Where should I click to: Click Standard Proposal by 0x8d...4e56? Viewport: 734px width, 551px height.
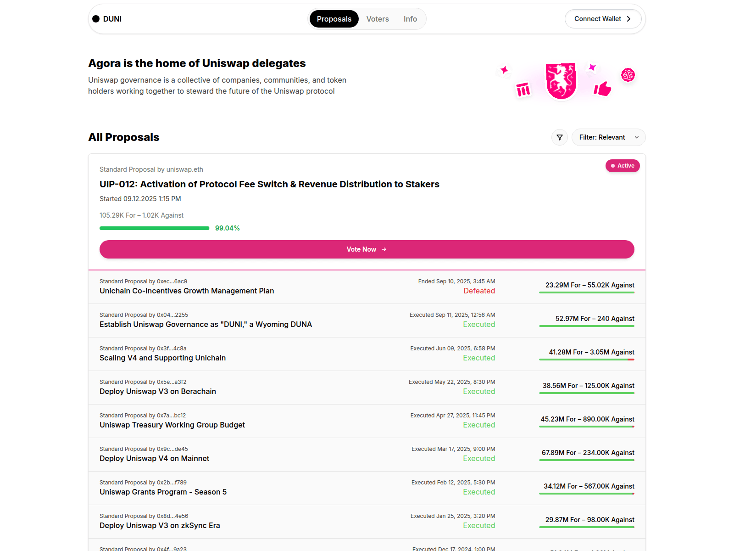tap(144, 516)
